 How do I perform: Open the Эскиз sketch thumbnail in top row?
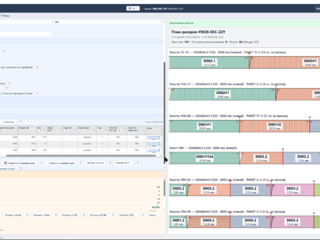point(154,138)
